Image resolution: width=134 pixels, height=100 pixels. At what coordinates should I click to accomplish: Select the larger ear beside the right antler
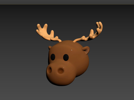pyautogui.click(x=86, y=50)
